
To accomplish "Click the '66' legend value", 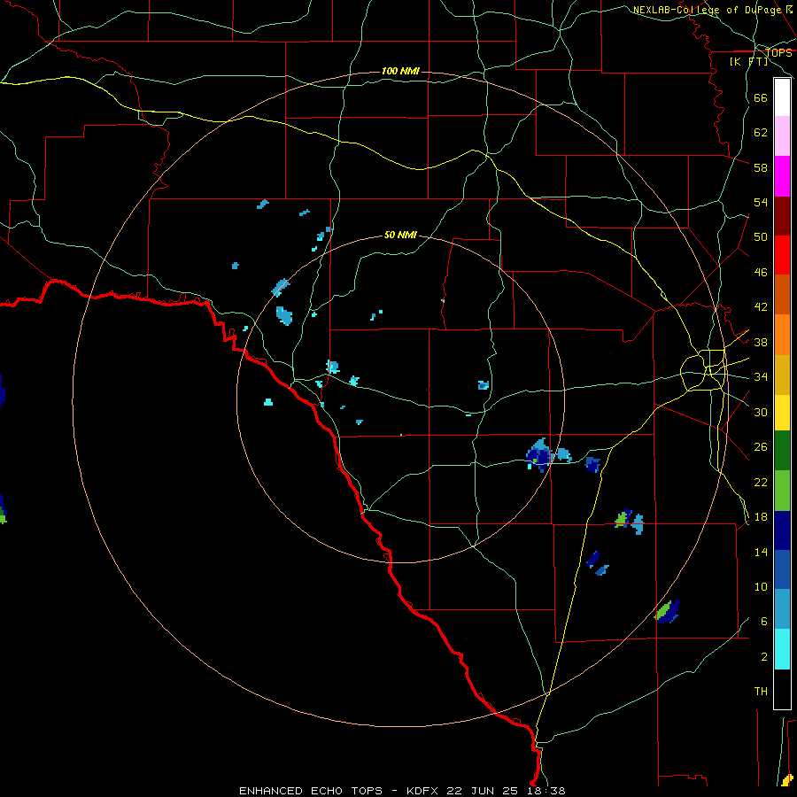I will [x=761, y=97].
